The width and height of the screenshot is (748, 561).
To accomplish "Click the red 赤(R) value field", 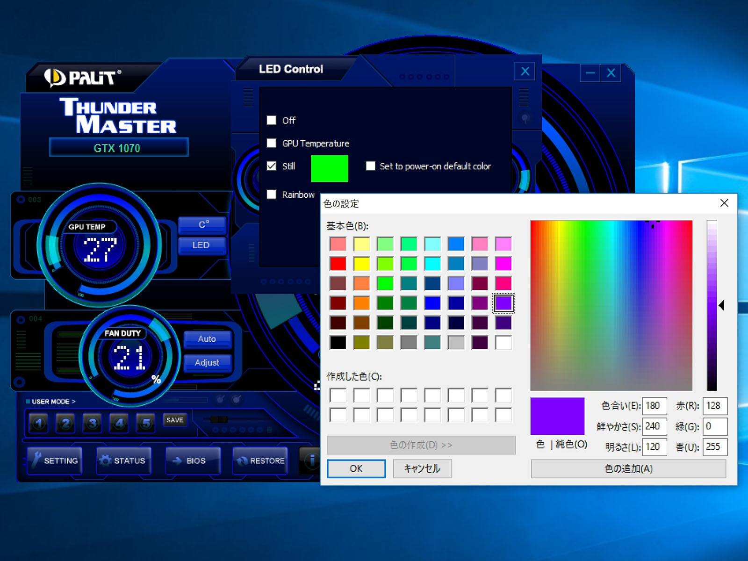I will pyautogui.click(x=715, y=406).
